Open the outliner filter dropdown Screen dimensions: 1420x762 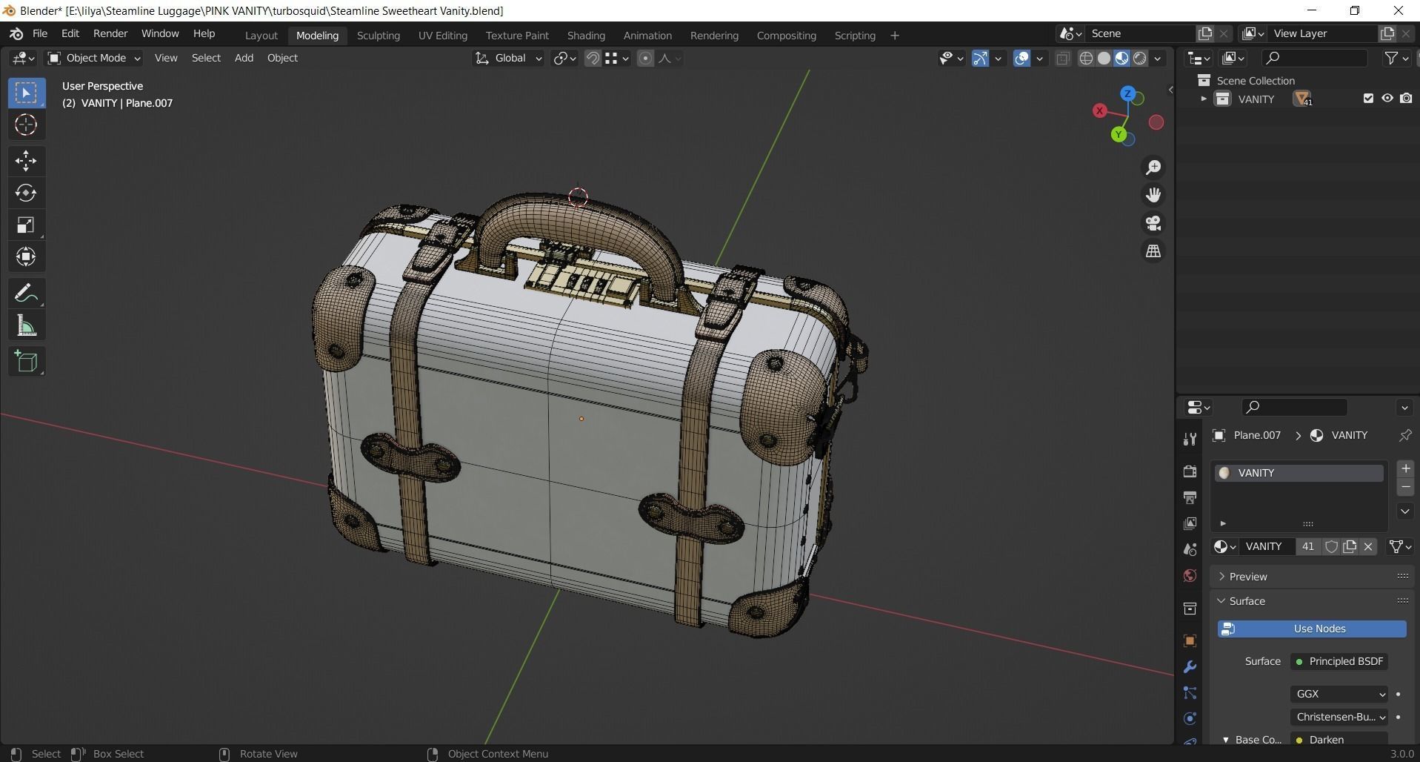1396,58
